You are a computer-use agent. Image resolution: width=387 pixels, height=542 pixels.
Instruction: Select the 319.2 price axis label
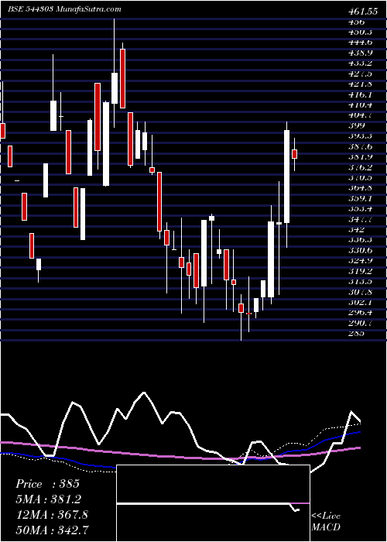[x=361, y=271]
